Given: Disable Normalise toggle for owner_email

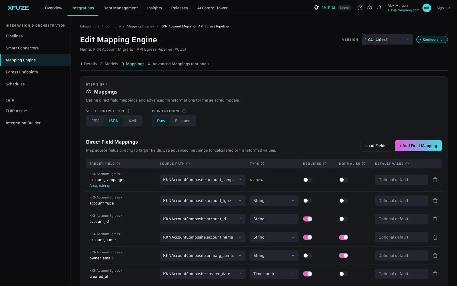Looking at the screenshot, I should click(344, 256).
